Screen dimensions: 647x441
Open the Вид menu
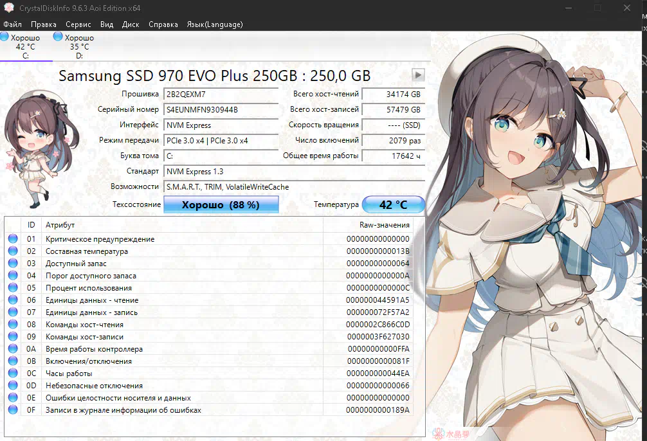[107, 24]
